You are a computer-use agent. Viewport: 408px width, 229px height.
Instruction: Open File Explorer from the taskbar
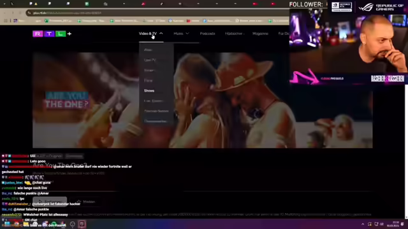pos(25,224)
